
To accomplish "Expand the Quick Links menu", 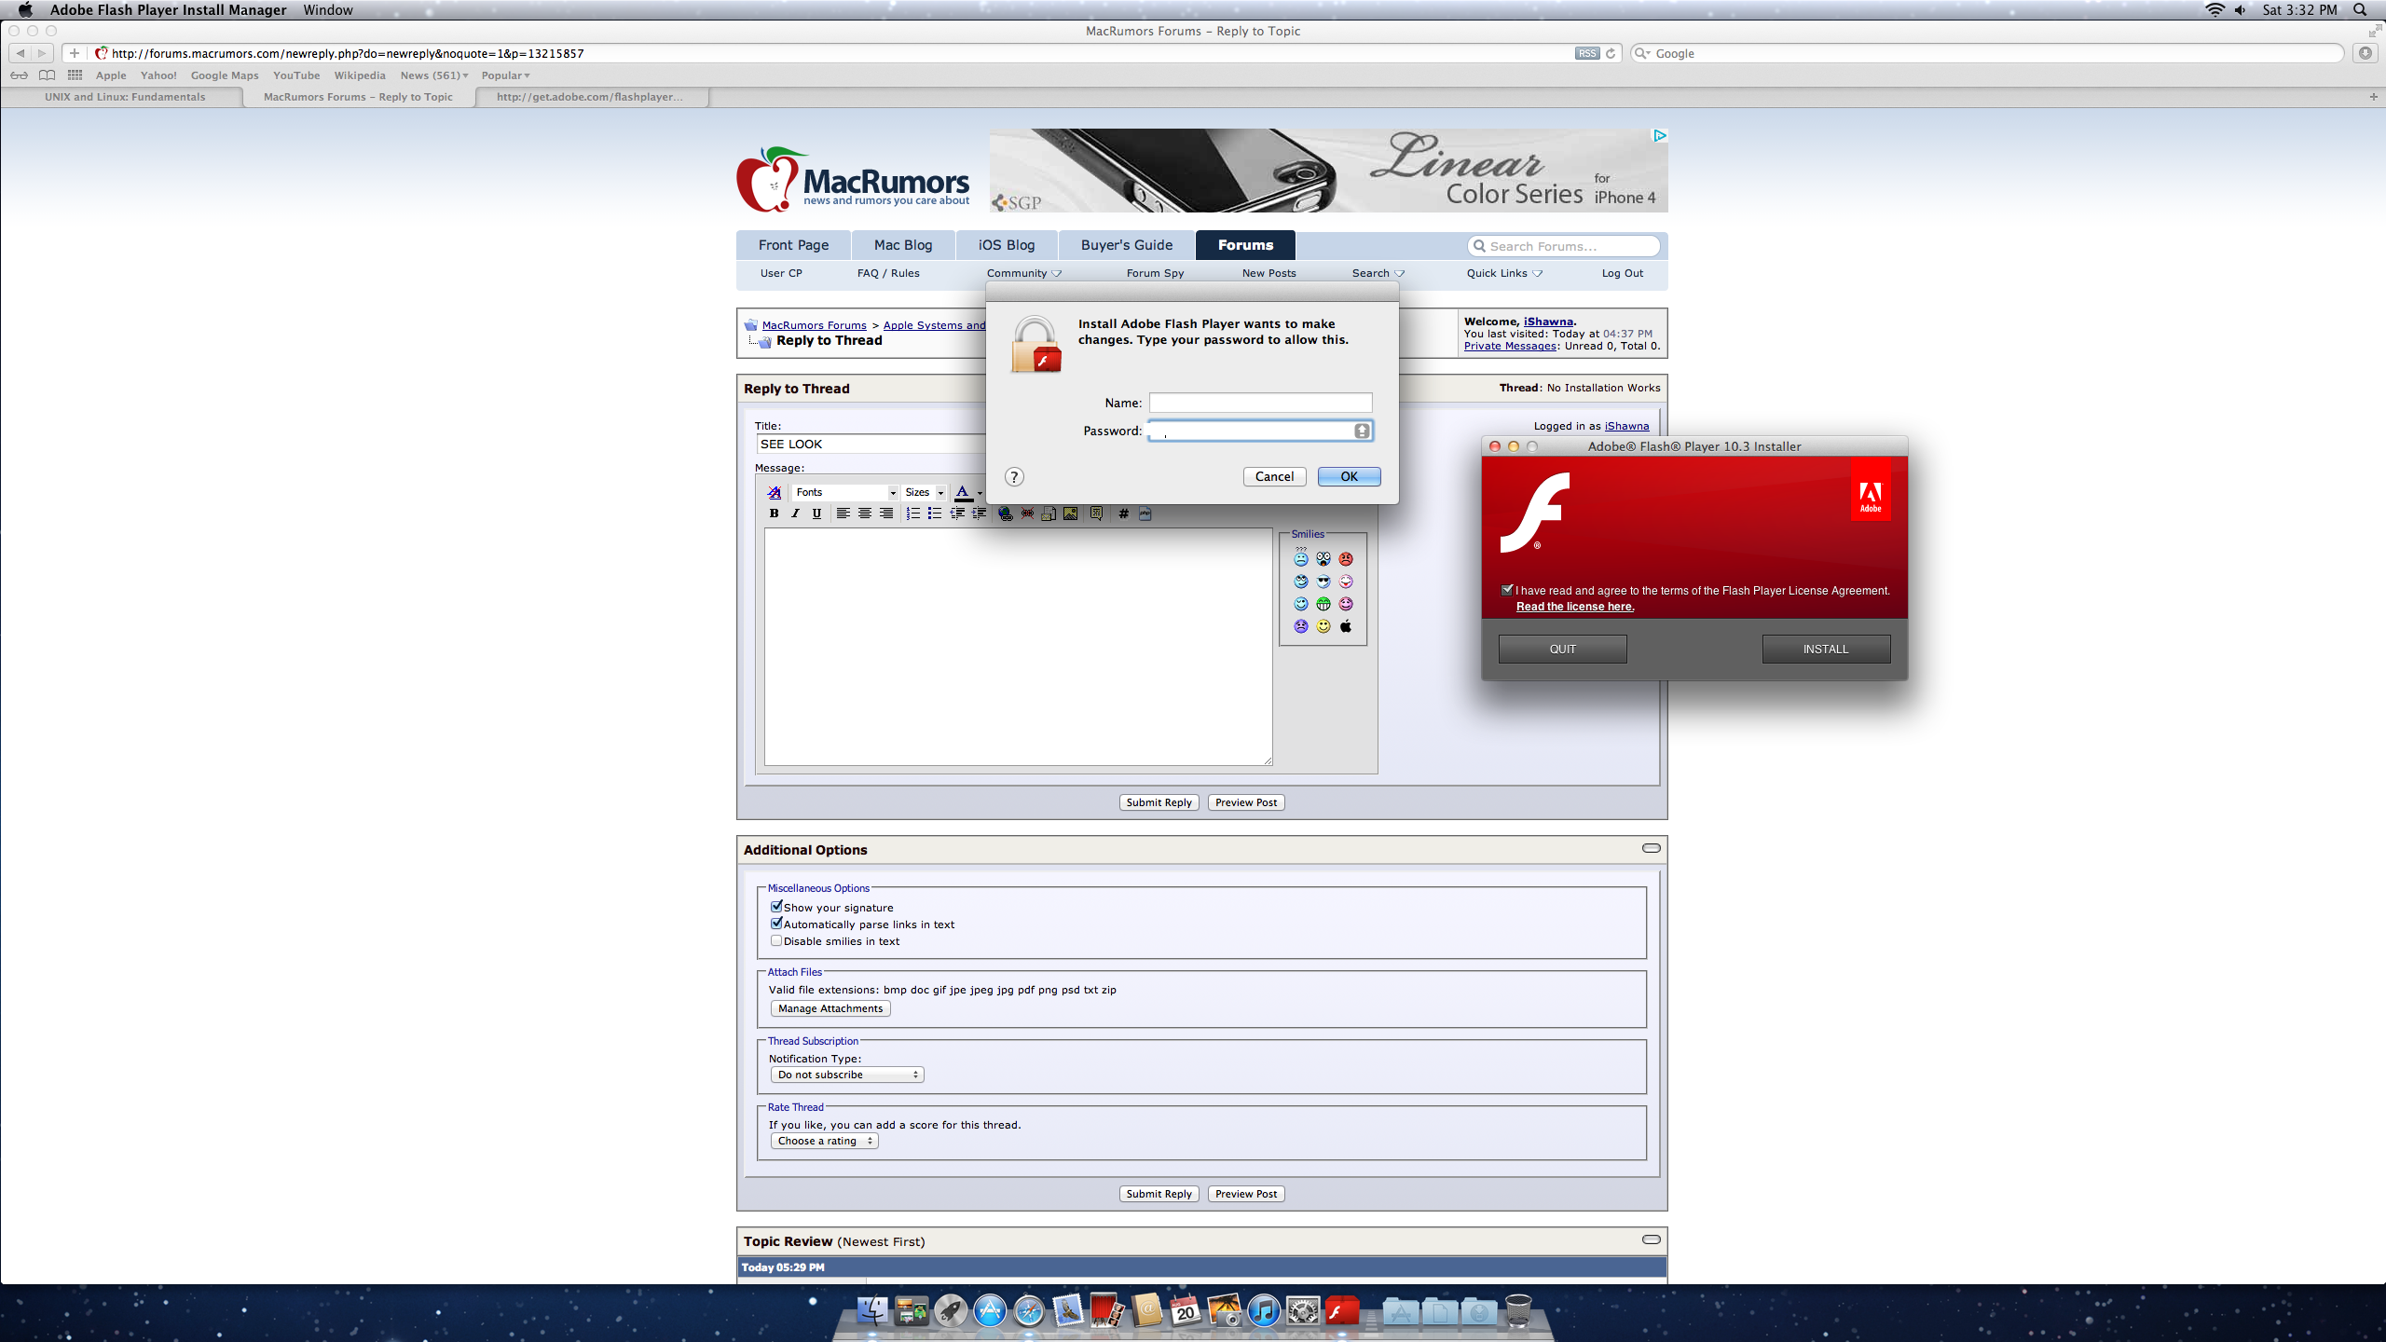I will pos(1504,273).
